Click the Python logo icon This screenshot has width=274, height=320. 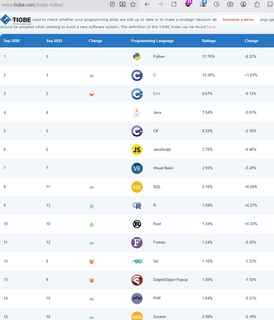point(137,57)
